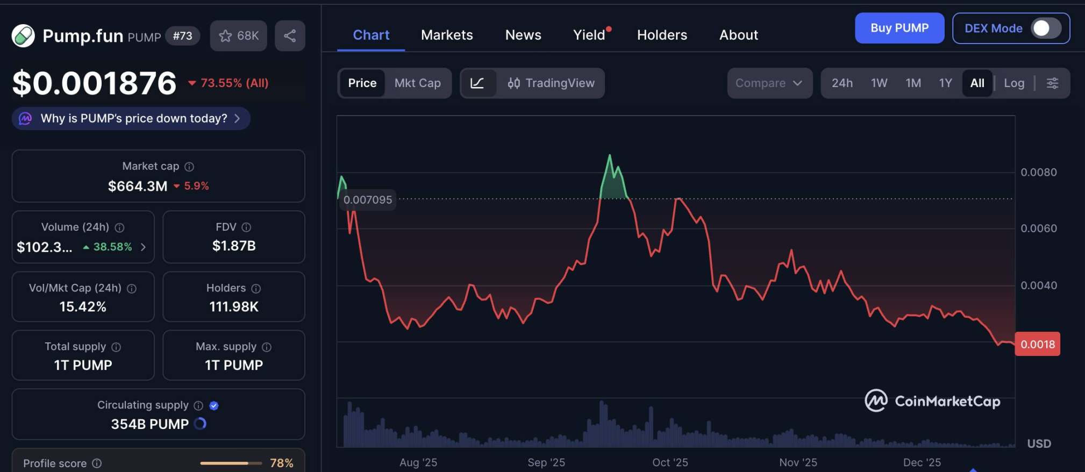
Task: Expand Volume (24h) details chevron
Action: coord(143,247)
